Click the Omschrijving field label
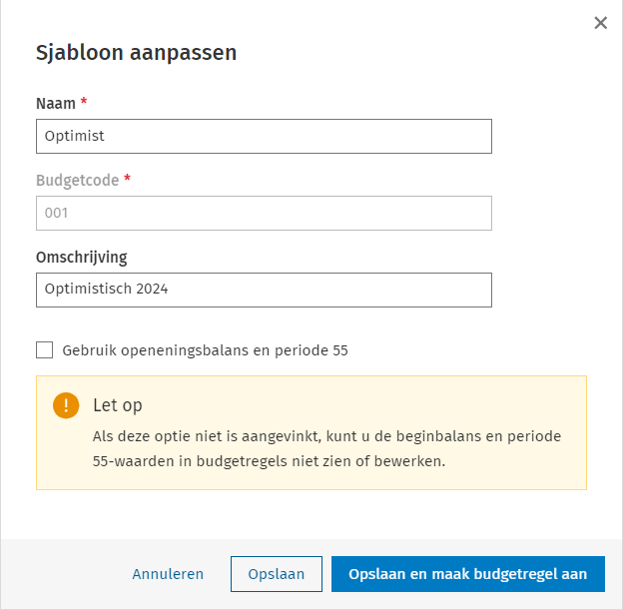Viewport: 623px width, 610px height. click(x=82, y=257)
